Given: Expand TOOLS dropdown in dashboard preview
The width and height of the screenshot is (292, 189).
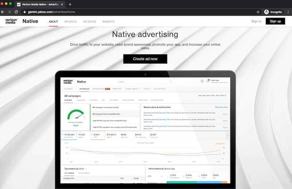Looking at the screenshot, I should pyautogui.click(x=147, y=89).
